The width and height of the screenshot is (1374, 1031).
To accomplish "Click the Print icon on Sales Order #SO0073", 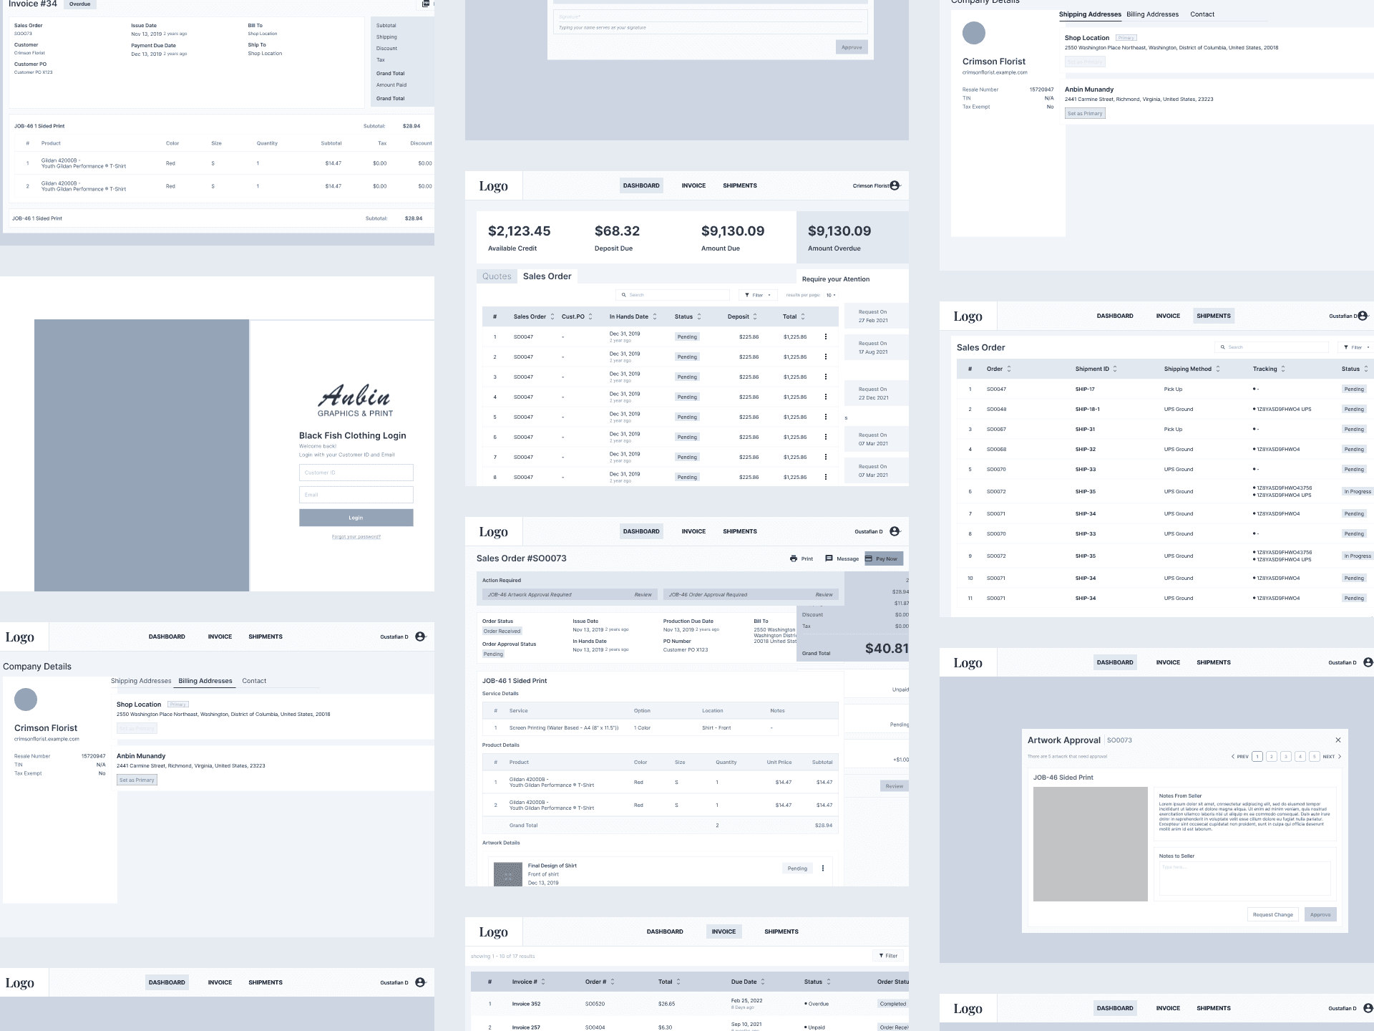I will click(793, 558).
